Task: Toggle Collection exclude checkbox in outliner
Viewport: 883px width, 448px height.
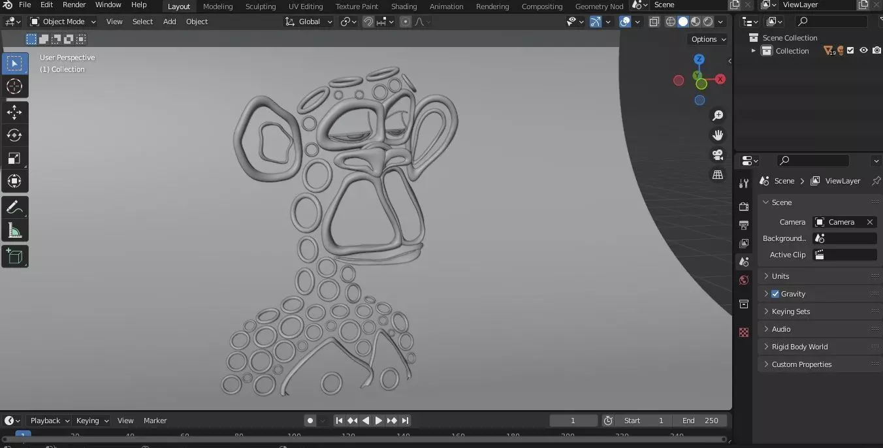Action: pyautogui.click(x=850, y=50)
